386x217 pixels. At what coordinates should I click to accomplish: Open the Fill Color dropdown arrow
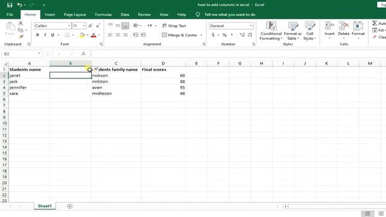[x=87, y=35]
